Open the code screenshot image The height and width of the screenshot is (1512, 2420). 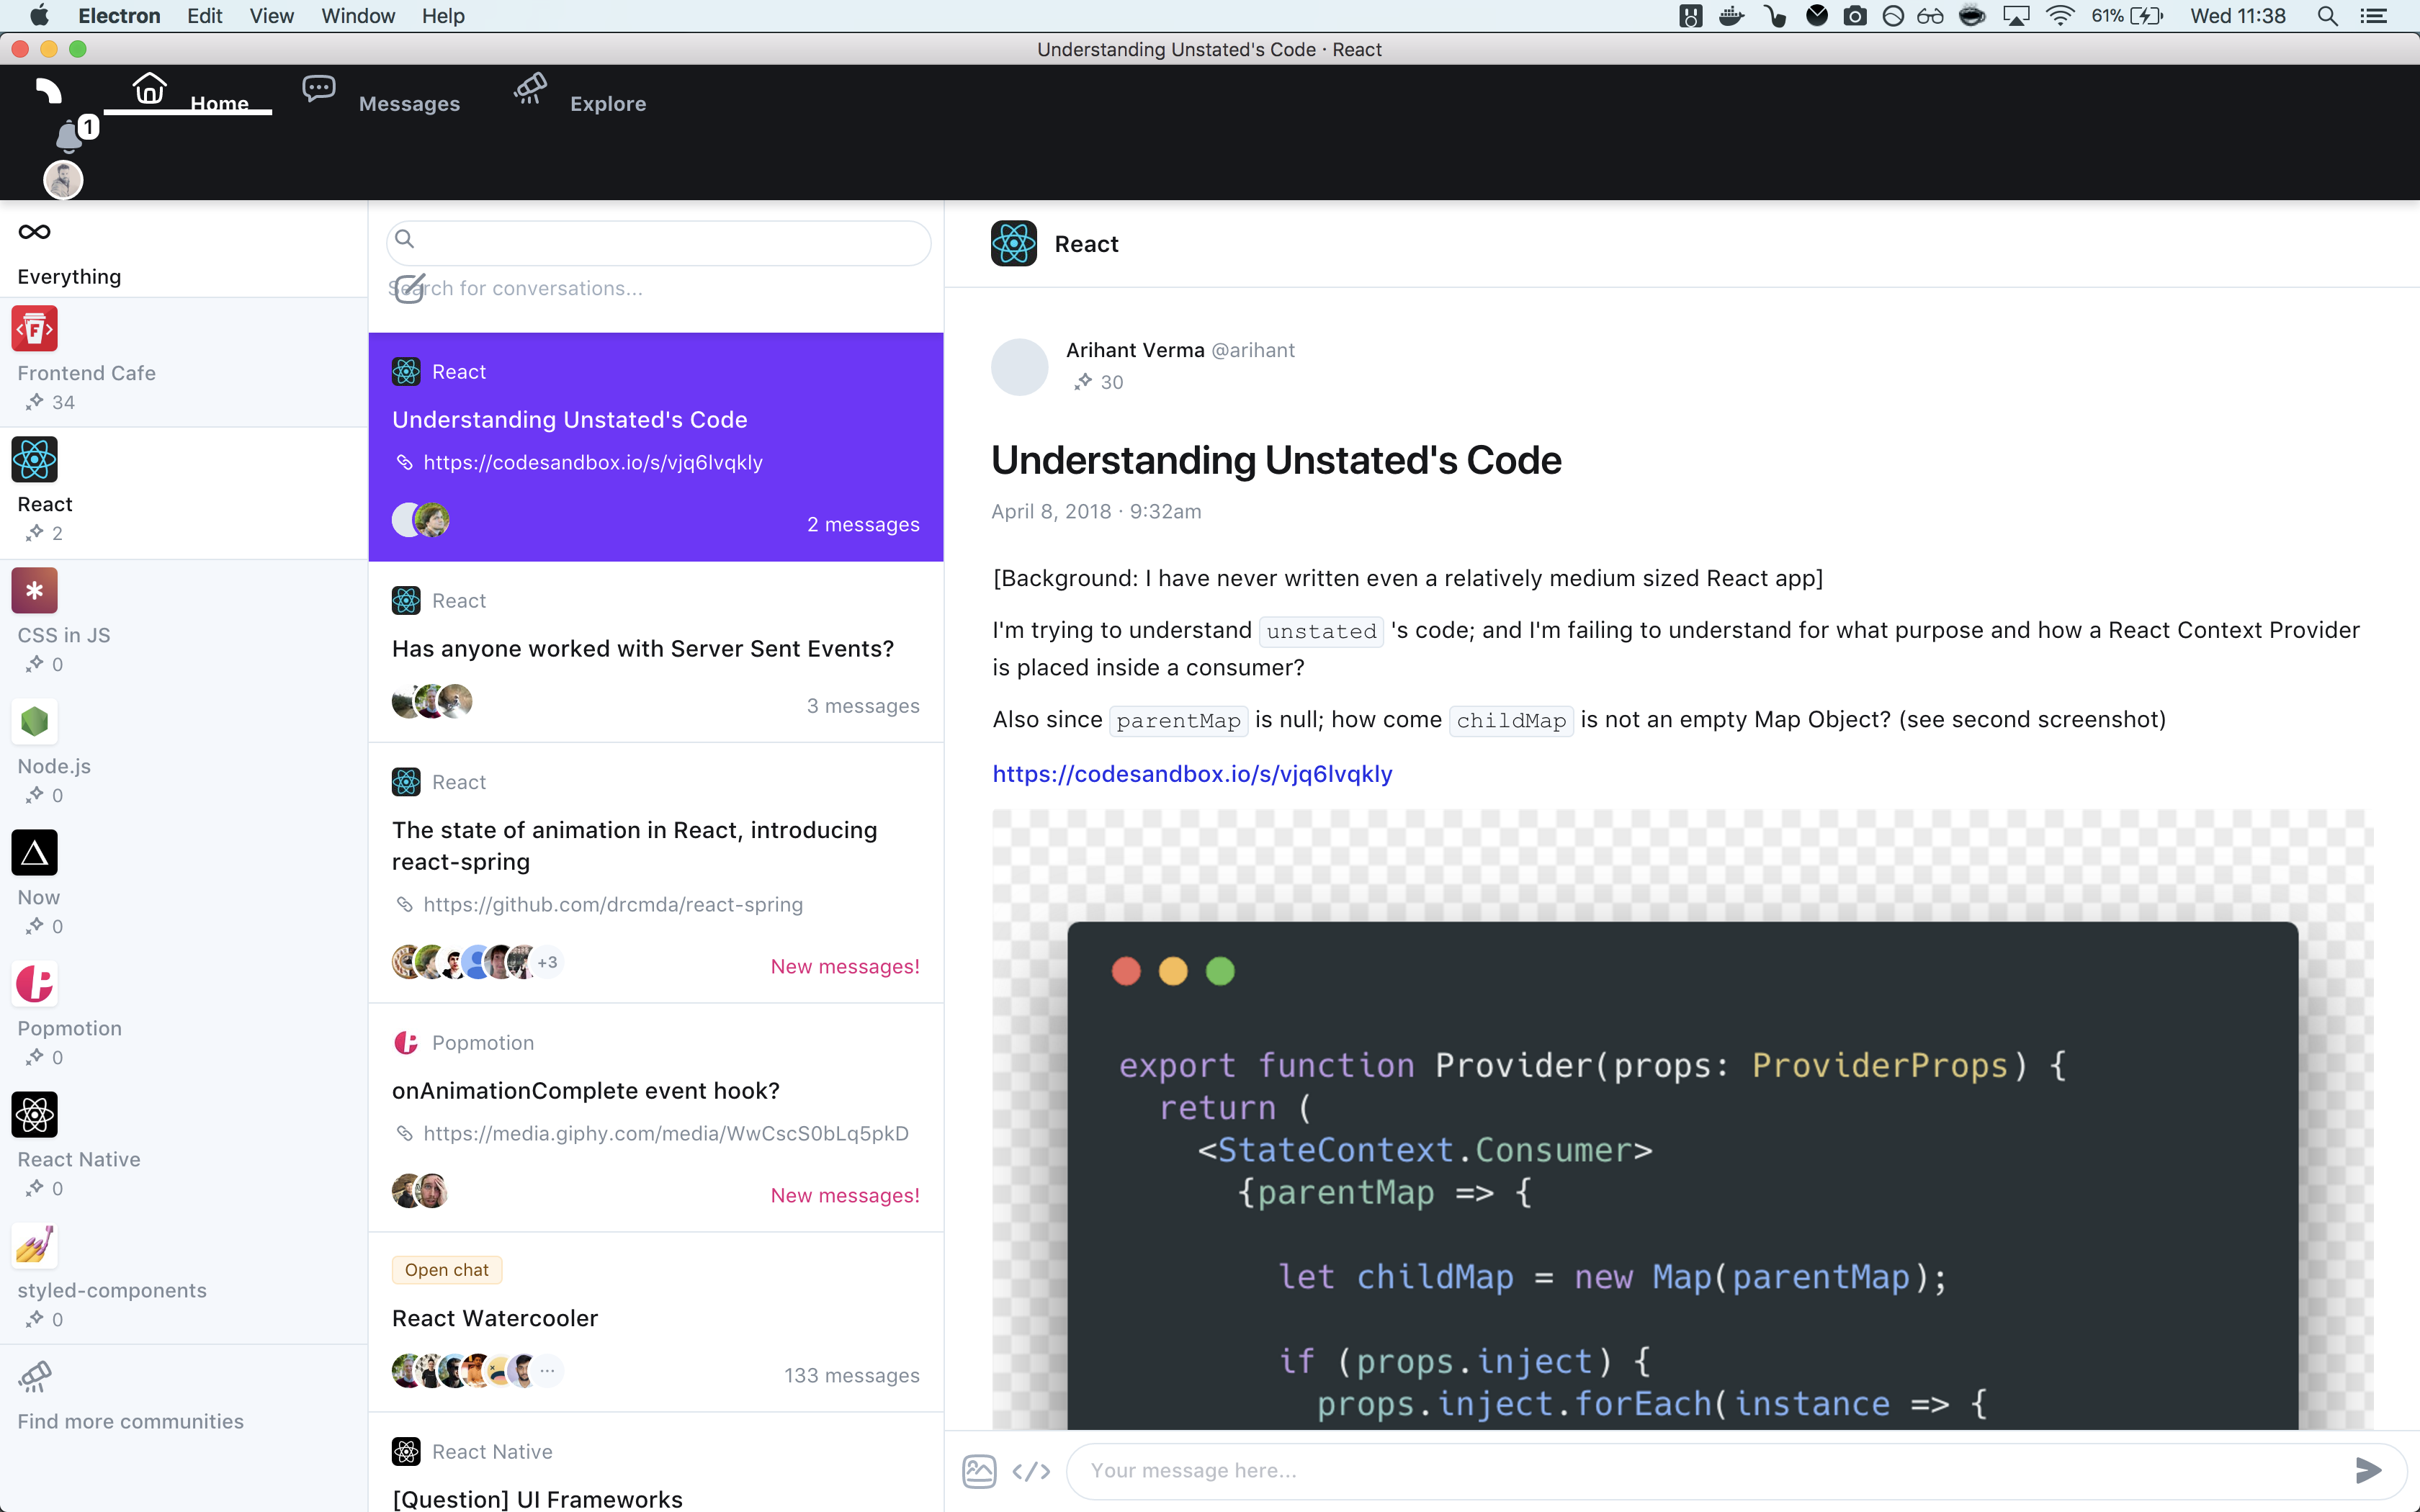coord(1683,1118)
